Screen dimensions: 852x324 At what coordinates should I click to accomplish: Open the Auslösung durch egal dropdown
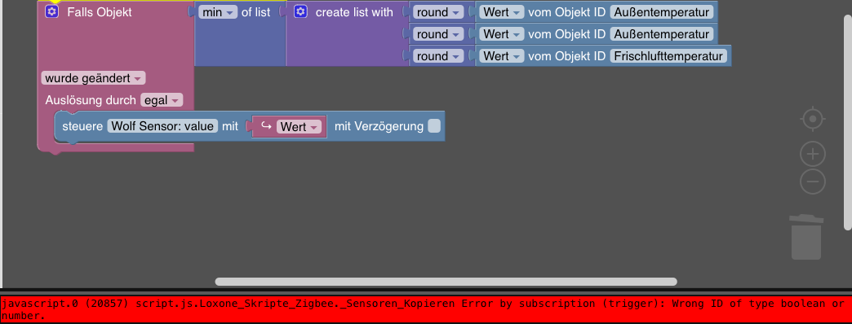pyautogui.click(x=162, y=100)
